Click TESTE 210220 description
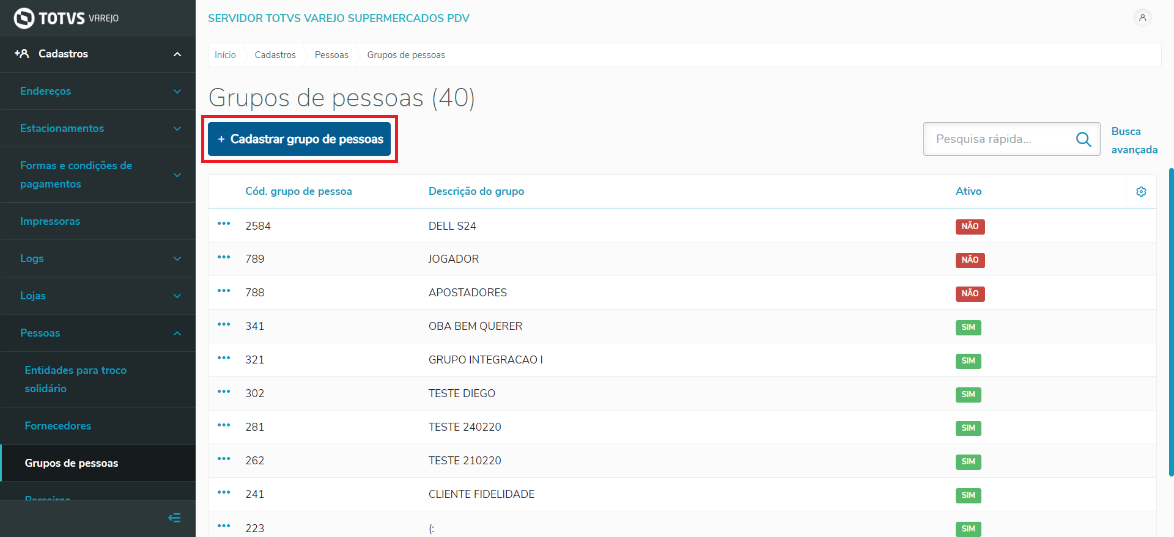The height and width of the screenshot is (537, 1174). 465,461
